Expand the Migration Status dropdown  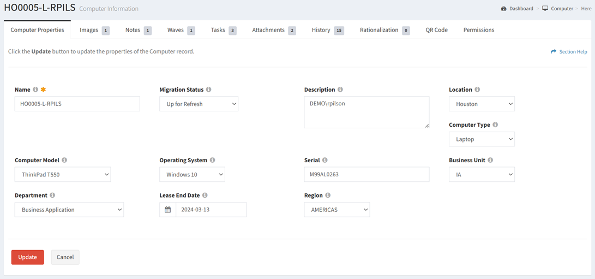[x=199, y=104]
